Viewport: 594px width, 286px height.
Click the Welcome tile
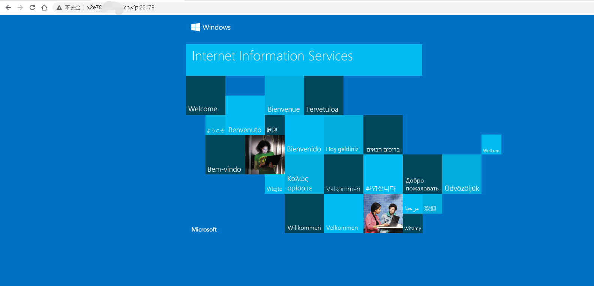(x=205, y=95)
